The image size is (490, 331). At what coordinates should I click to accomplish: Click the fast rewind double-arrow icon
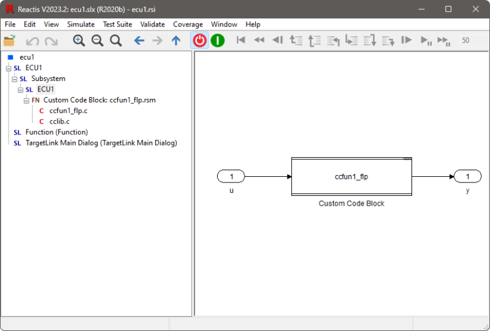coord(259,40)
